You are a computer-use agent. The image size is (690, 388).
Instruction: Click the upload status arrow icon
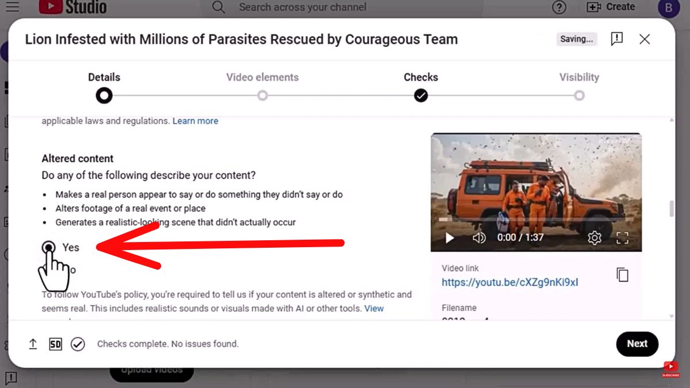pos(33,344)
